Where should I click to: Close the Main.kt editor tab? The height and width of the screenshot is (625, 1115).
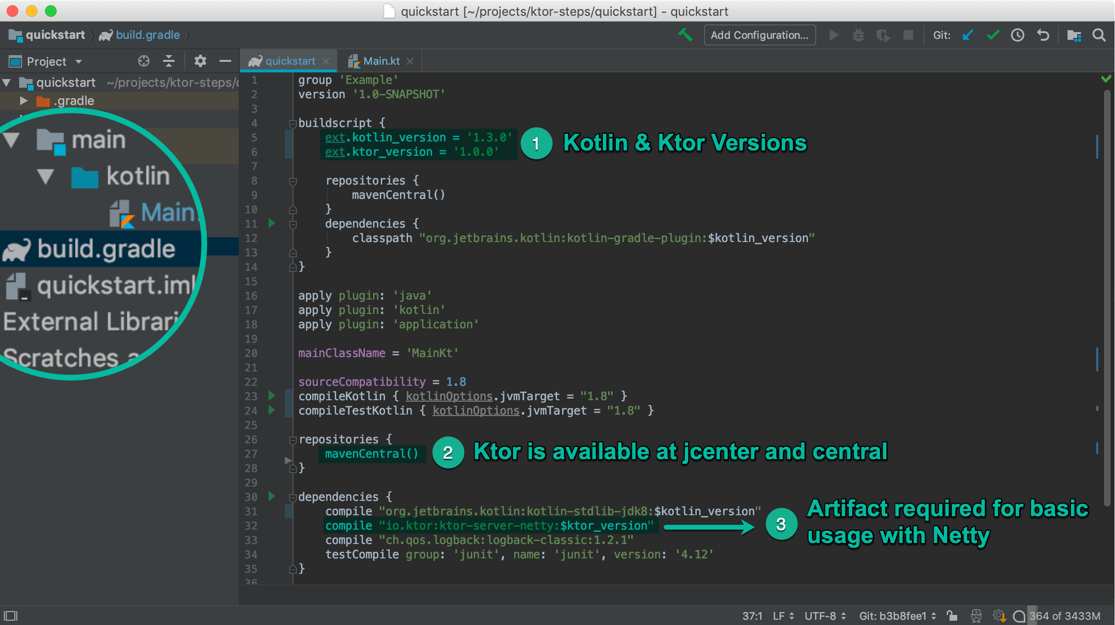click(x=410, y=61)
